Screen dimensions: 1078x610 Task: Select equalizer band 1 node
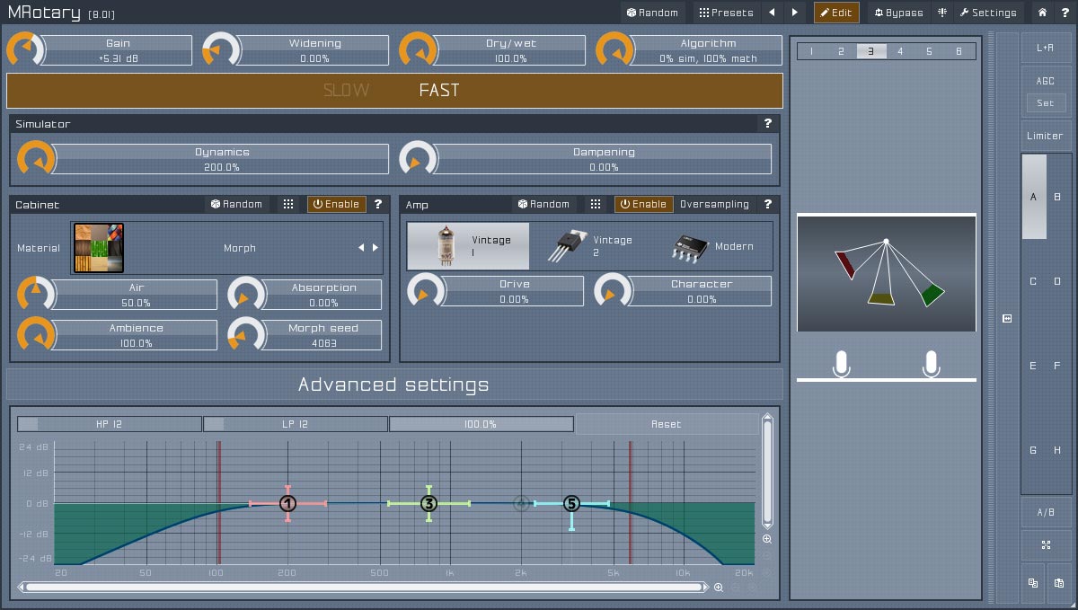287,504
